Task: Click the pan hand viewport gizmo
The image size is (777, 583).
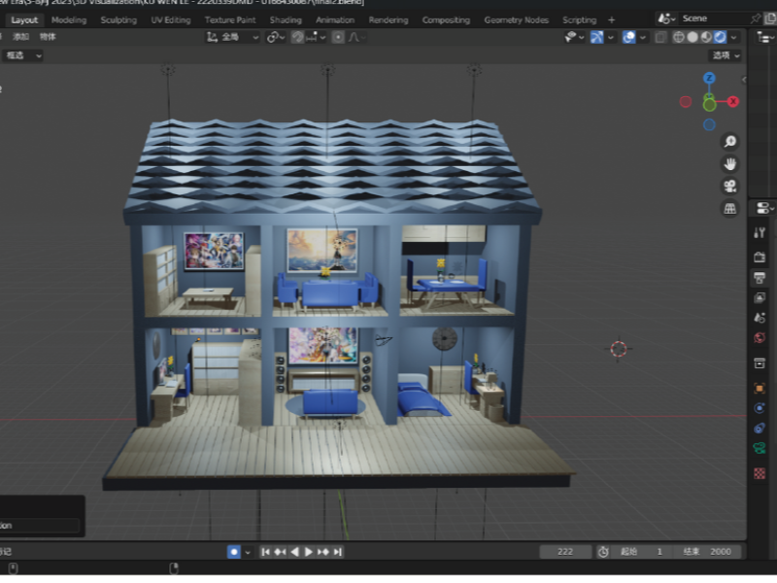Action: coord(729,164)
